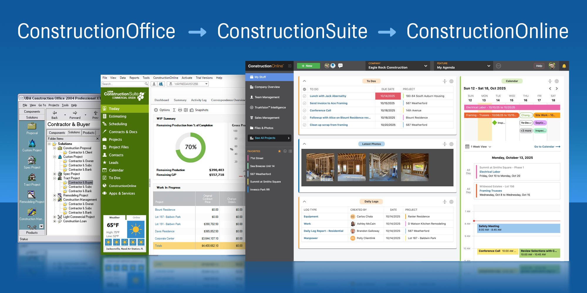Click the orange Framing Trusses calendar bar
The image size is (587, 293).
click(491, 115)
